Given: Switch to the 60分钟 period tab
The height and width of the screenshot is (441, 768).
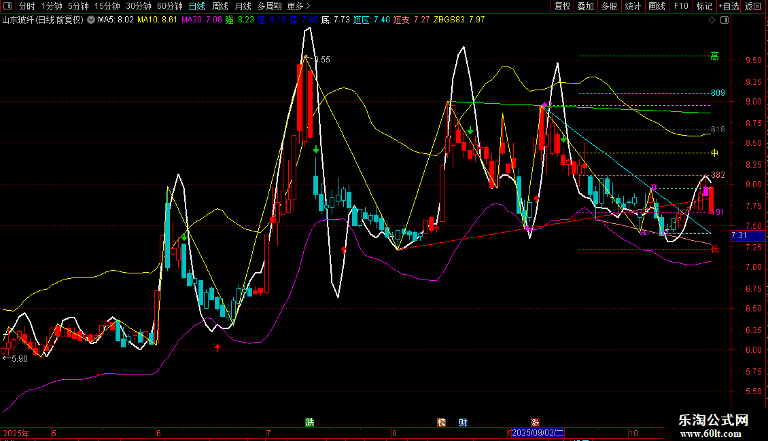Looking at the screenshot, I should coord(169,7).
